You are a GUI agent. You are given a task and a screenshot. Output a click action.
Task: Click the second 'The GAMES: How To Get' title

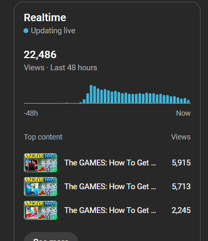(x=110, y=187)
